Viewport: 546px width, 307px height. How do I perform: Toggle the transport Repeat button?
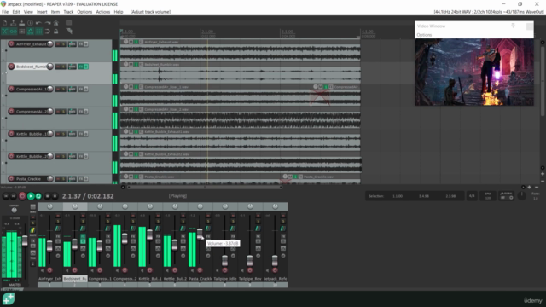pos(38,196)
